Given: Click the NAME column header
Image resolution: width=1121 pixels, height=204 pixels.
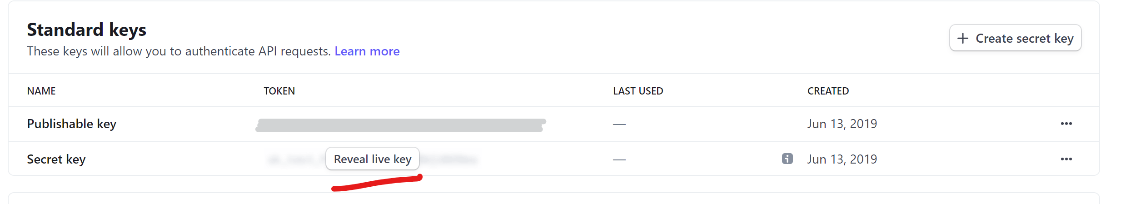Looking at the screenshot, I should pyautogui.click(x=41, y=91).
